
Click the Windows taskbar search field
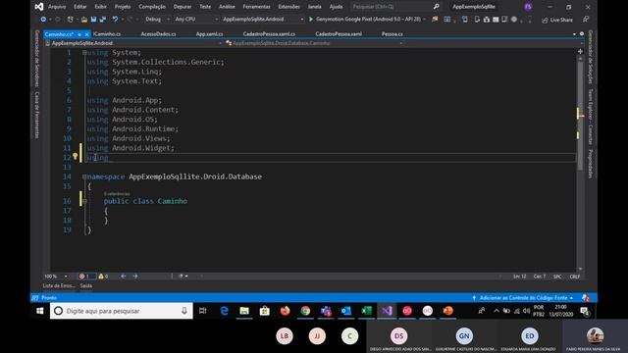click(x=122, y=311)
